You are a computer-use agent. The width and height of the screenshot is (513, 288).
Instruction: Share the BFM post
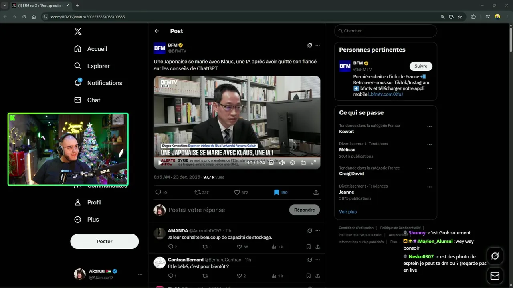tap(316, 192)
